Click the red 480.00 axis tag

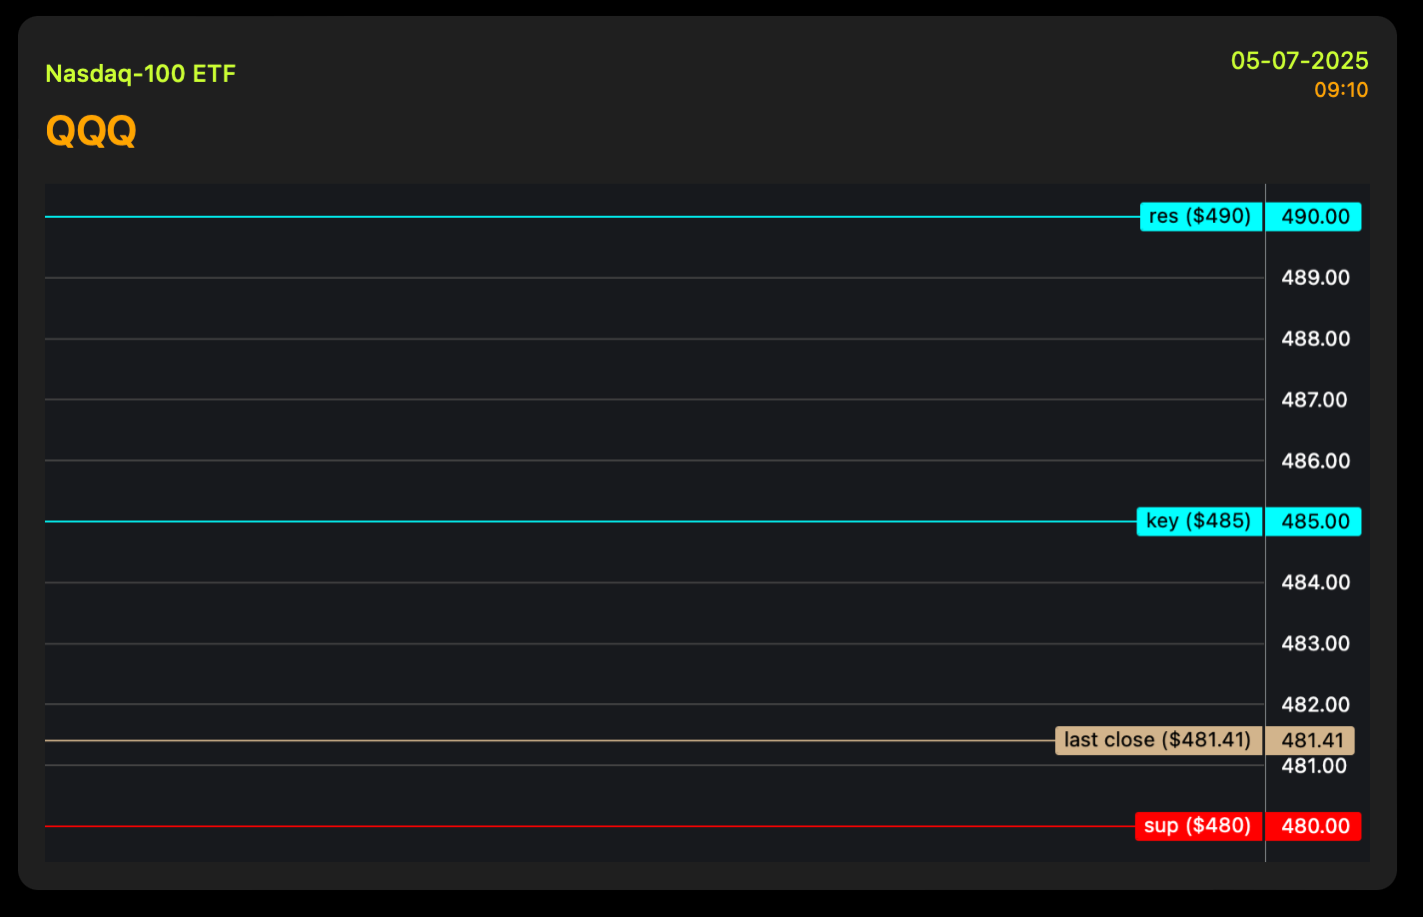coord(1313,826)
